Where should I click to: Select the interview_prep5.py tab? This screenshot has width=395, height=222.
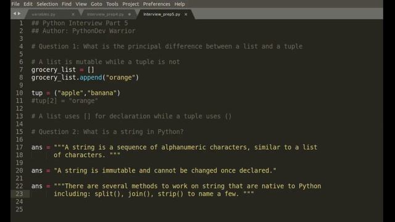click(x=162, y=14)
